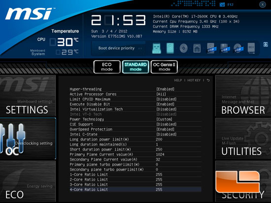Change Active Processor Cores [All] value
271x203 pixels.
click(x=161, y=94)
